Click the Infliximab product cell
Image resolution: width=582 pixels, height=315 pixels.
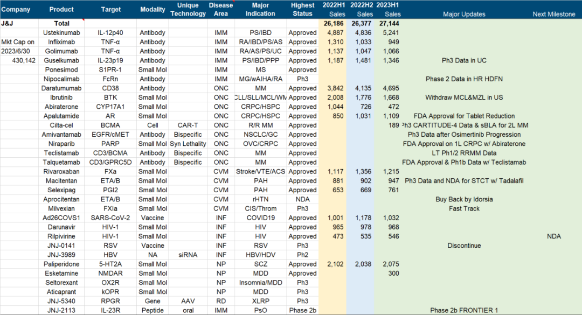coord(61,42)
